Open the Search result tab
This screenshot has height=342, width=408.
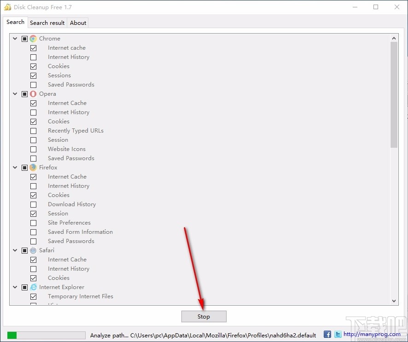pyautogui.click(x=47, y=23)
